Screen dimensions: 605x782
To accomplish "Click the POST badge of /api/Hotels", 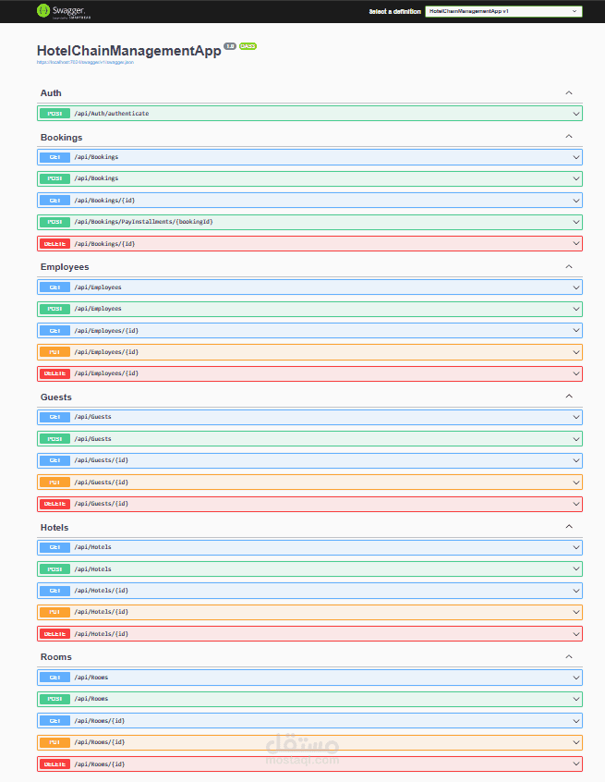I will 54,569.
